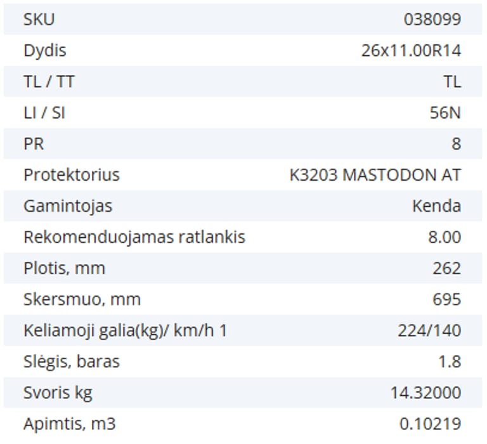The height and width of the screenshot is (444, 487).
Task: Click the Protektorius label
Action: pos(71,175)
